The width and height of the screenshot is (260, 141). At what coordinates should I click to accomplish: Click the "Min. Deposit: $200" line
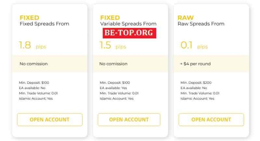196,83
